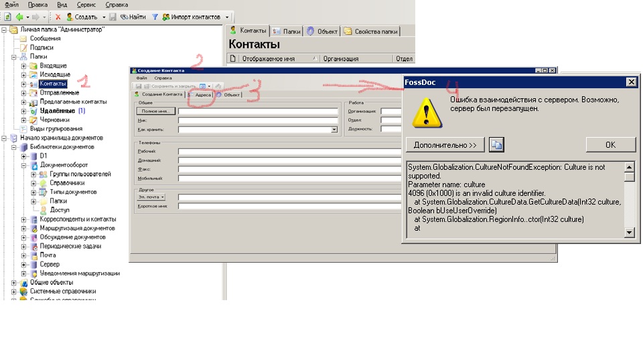643x361 pixels.
Task: Click the Создать create contact button
Action: 82,17
